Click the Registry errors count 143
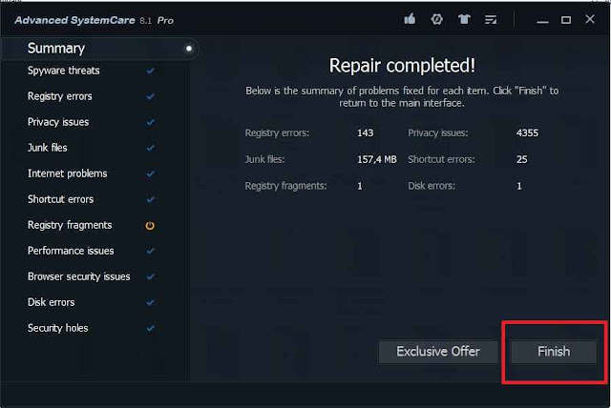The width and height of the screenshot is (611, 408). point(365,133)
